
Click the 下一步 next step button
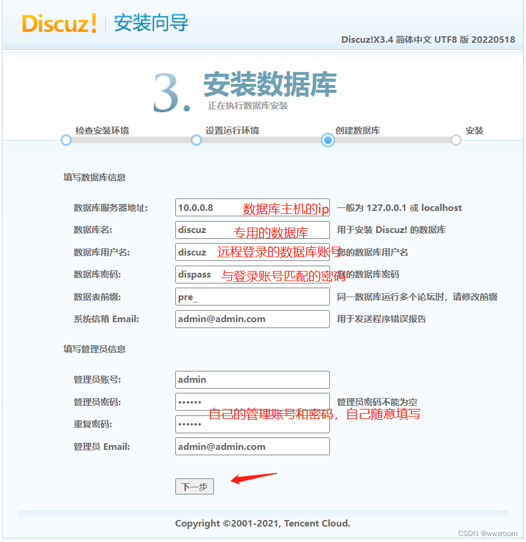pyautogui.click(x=194, y=486)
